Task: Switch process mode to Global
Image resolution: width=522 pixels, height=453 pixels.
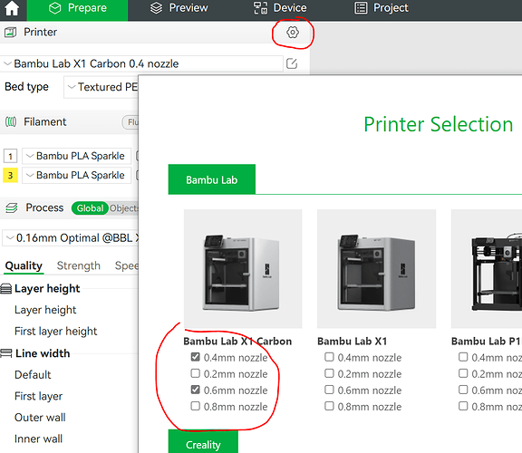Action: point(90,208)
